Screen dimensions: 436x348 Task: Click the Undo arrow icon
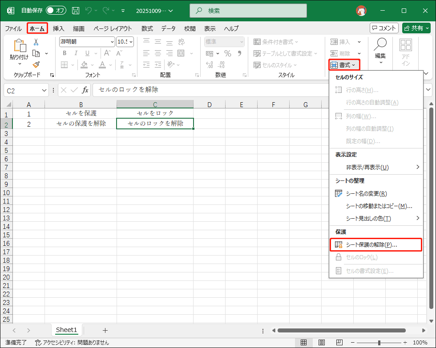click(x=89, y=11)
